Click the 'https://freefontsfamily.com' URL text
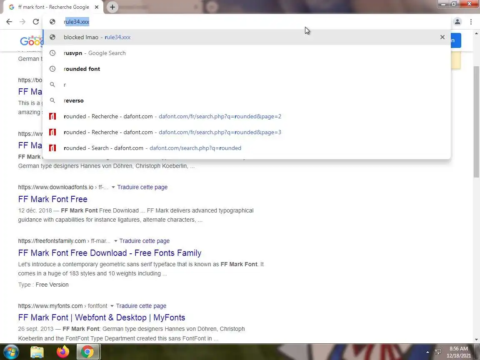The height and width of the screenshot is (360, 480). [x=52, y=241]
